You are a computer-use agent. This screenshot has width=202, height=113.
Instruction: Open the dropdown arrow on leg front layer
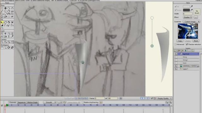click(x=198, y=54)
